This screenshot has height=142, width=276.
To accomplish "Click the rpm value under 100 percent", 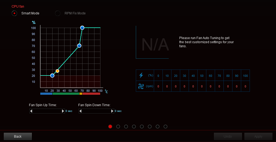I will [x=245, y=87].
